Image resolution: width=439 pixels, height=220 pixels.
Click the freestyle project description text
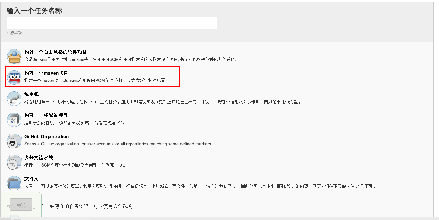[x=130, y=59]
